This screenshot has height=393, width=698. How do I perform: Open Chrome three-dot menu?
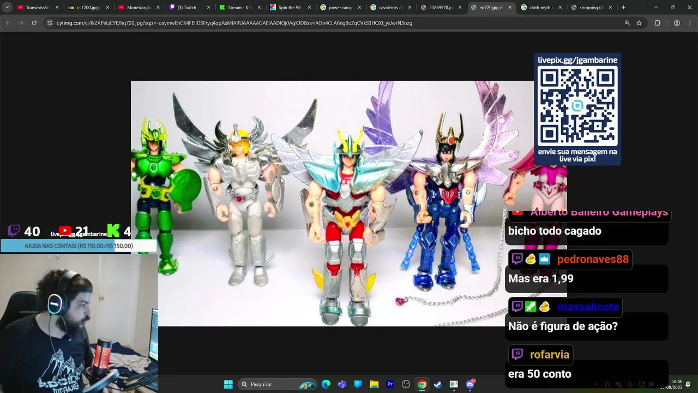pos(690,23)
